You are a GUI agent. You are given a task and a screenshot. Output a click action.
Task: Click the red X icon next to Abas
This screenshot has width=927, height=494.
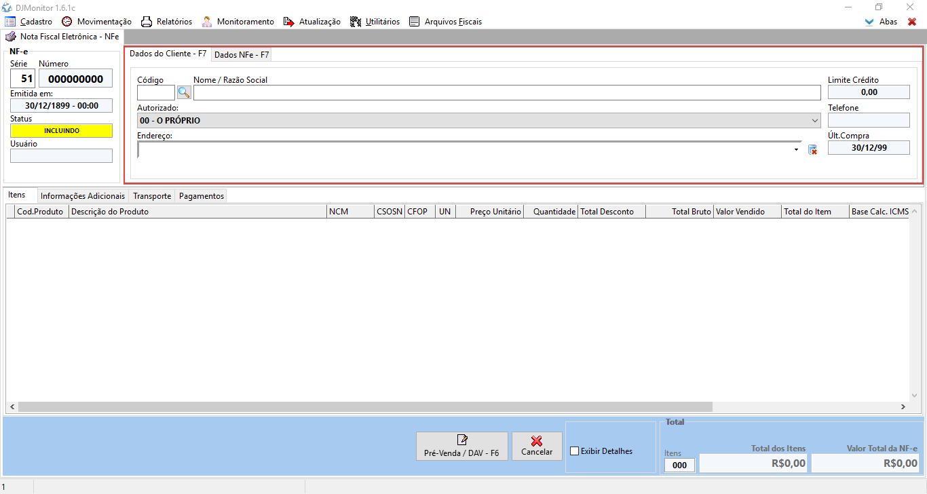[x=912, y=22]
